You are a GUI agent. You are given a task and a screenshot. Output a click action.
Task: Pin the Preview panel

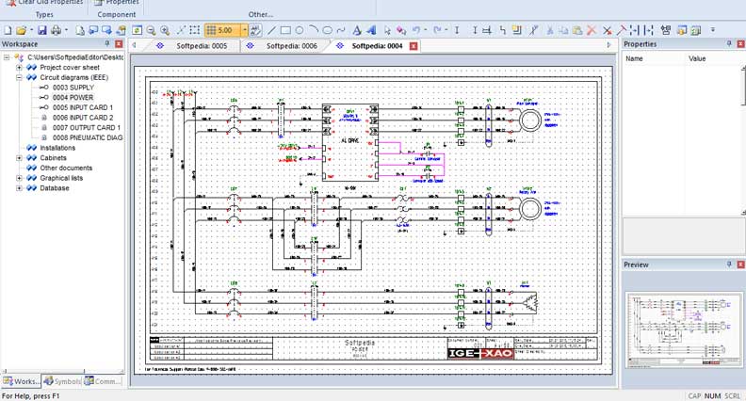click(729, 265)
